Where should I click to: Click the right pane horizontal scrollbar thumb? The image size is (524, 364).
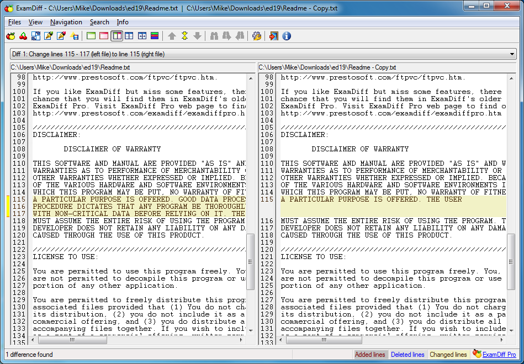324,340
